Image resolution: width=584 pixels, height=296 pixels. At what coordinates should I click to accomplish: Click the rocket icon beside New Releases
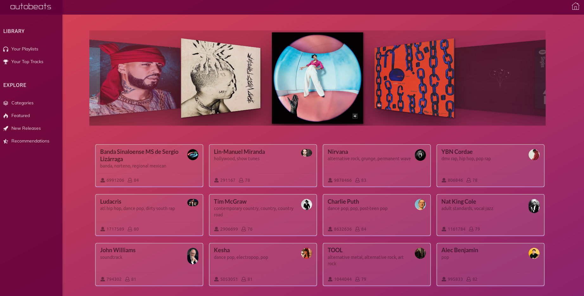(x=6, y=128)
